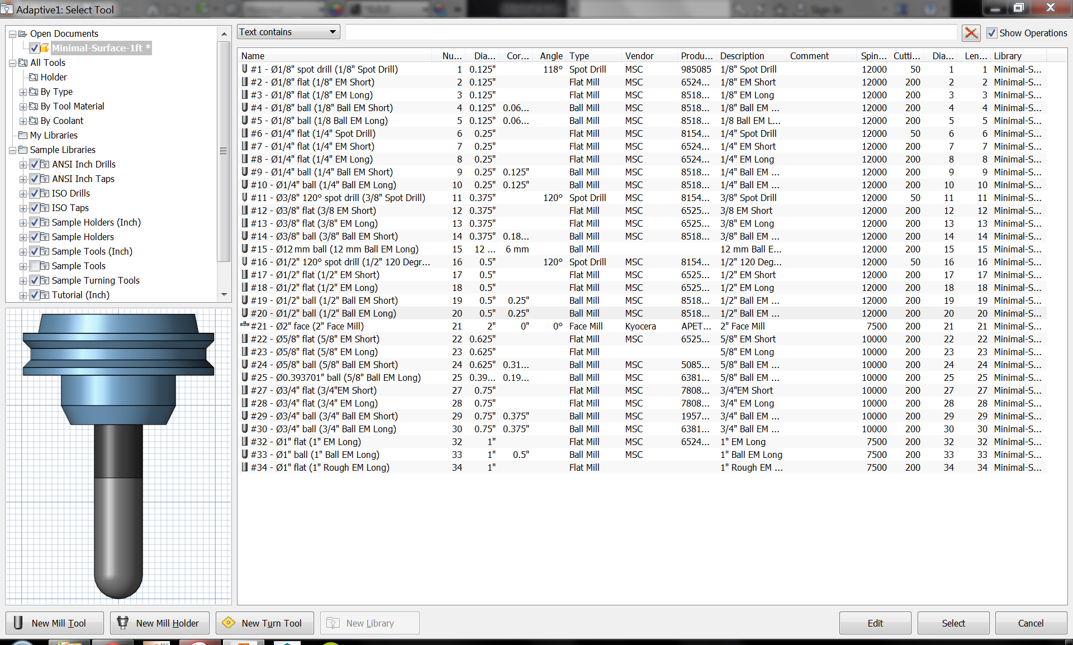Click the Holder folder icon in tree
This screenshot has width=1073, height=645.
34,77
